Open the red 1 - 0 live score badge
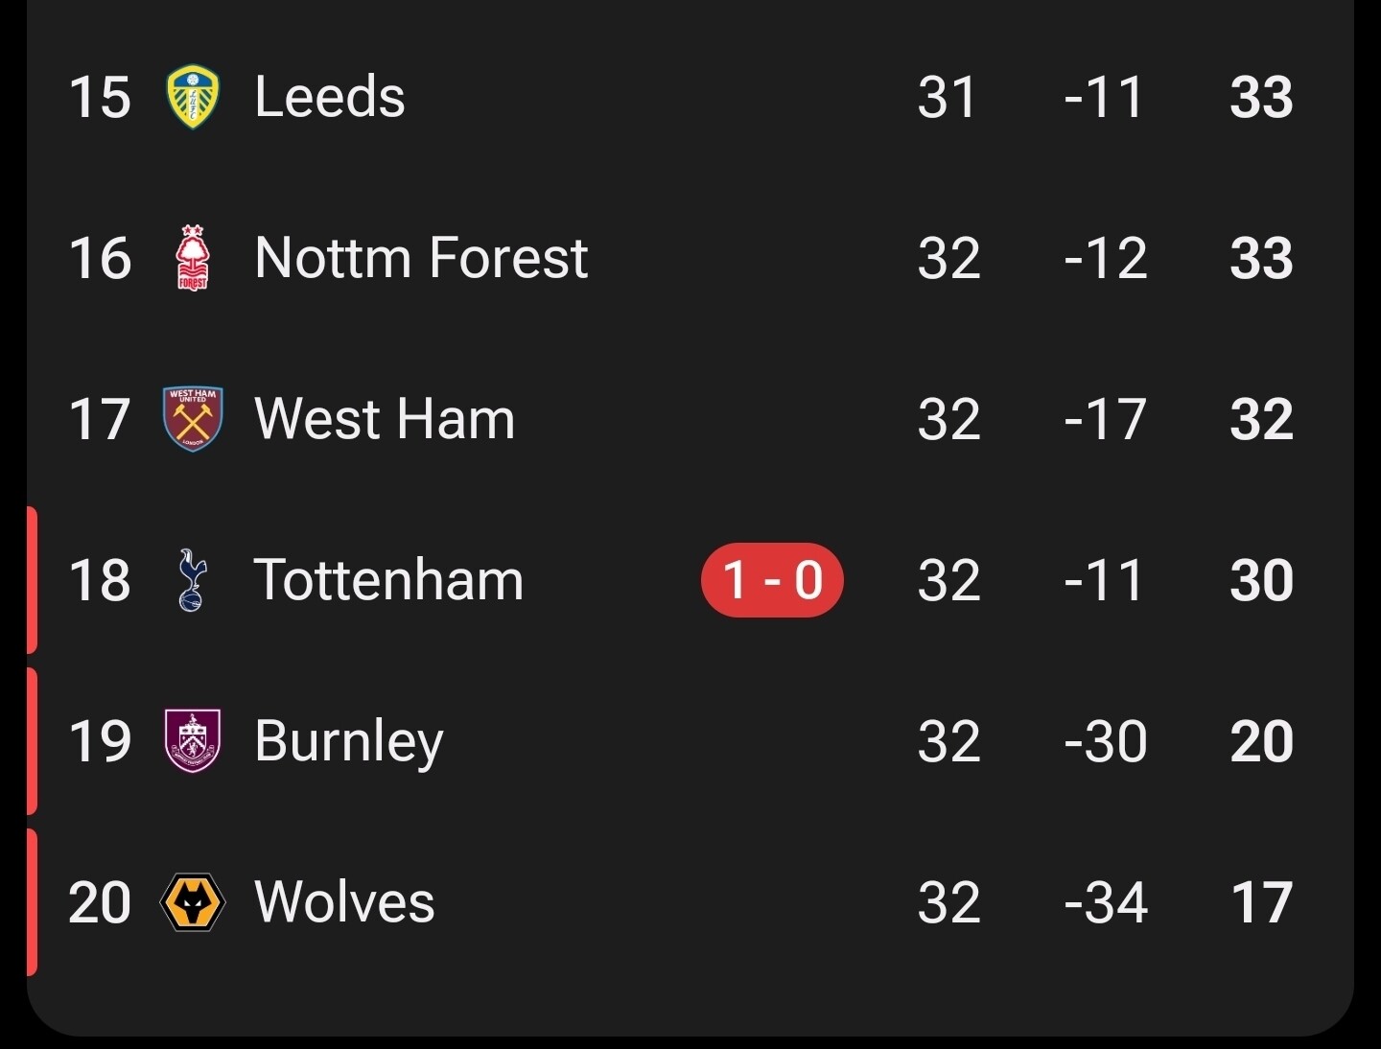This screenshot has height=1049, width=1381. click(x=772, y=580)
